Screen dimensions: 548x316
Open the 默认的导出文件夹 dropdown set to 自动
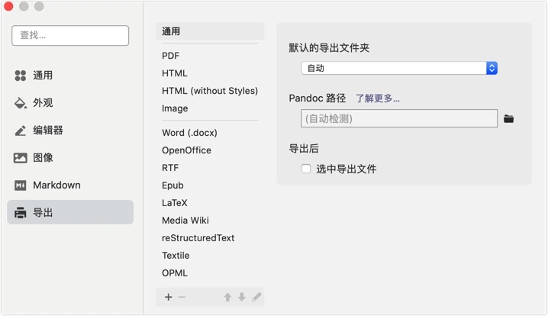(399, 68)
